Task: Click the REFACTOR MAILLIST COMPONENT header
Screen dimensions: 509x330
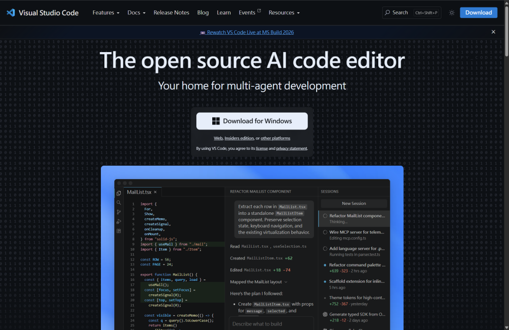Action: coord(260,192)
